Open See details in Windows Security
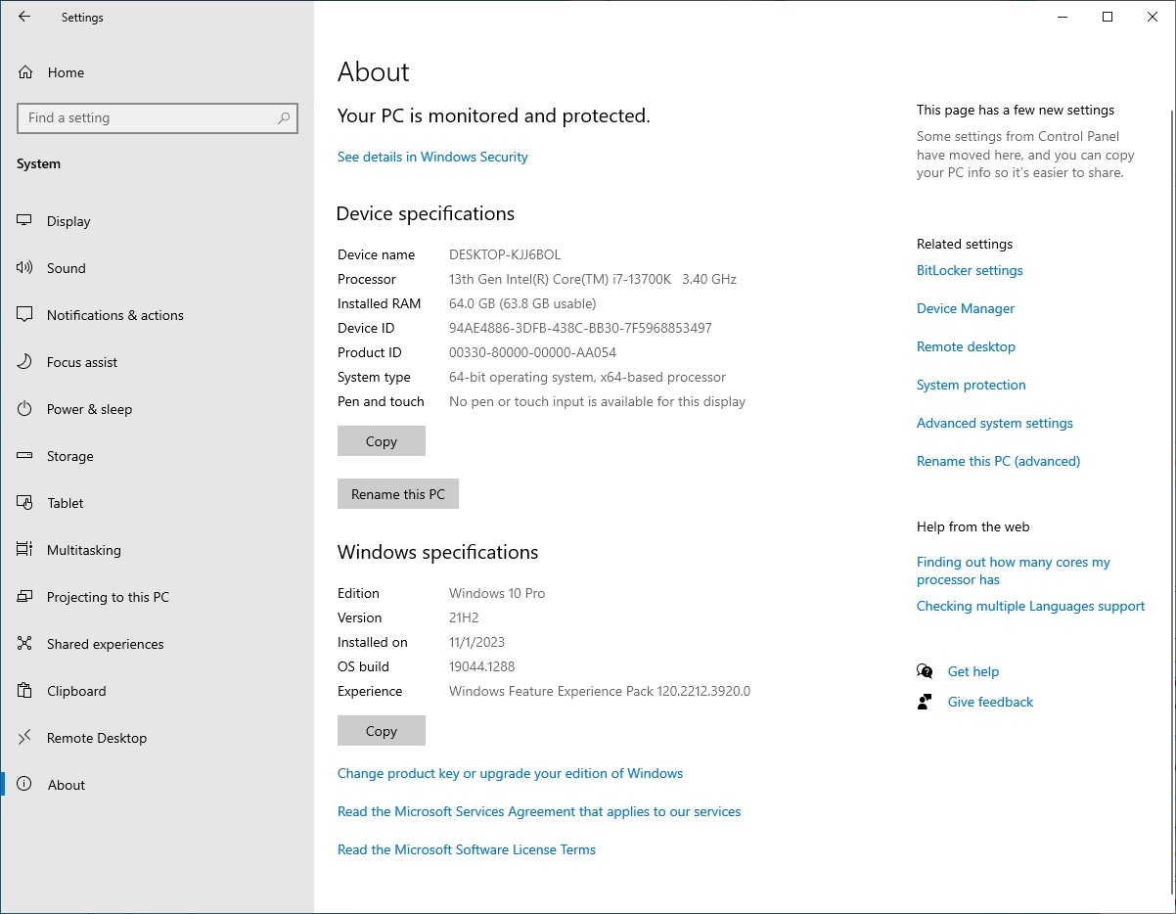 432,157
